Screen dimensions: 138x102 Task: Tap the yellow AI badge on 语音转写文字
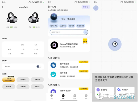(83, 89)
